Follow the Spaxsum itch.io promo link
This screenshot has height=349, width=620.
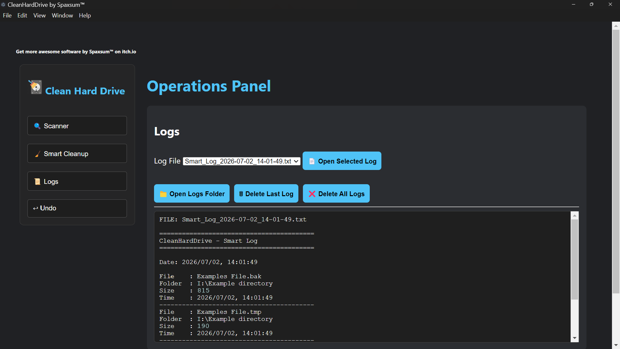tap(76, 52)
